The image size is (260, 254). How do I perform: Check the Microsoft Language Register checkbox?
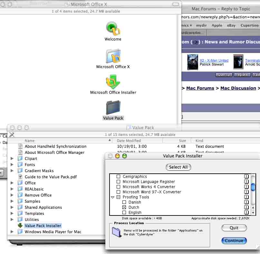click(x=118, y=181)
